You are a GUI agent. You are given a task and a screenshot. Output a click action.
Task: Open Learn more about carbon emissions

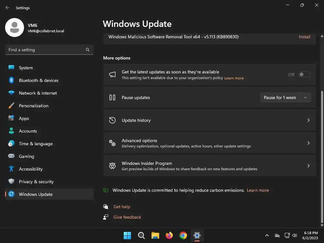[258, 190]
